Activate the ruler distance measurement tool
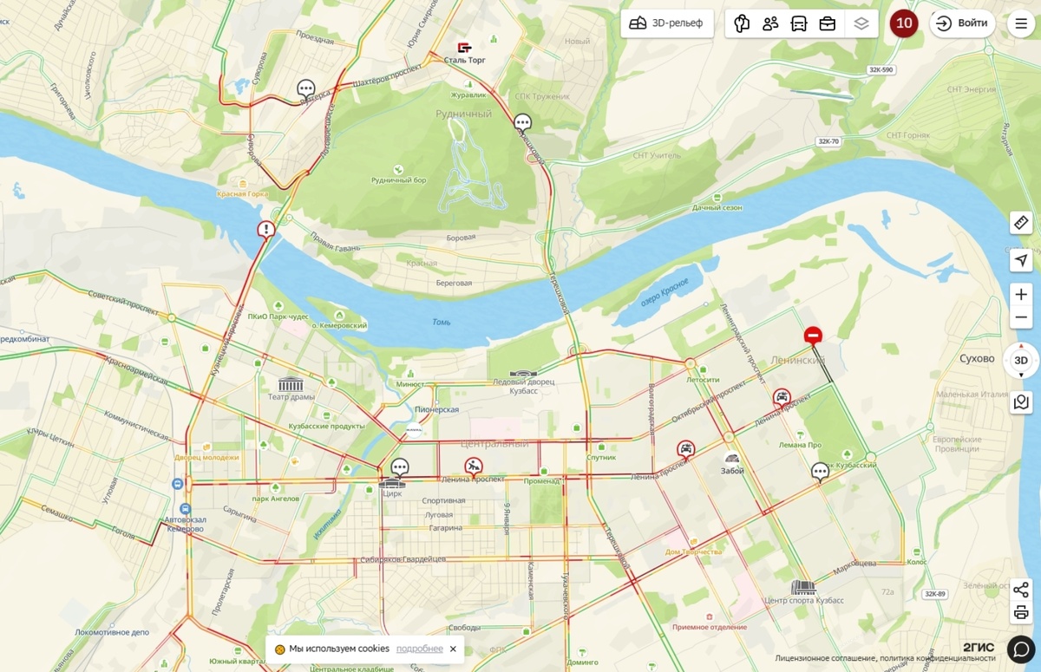Viewport: 1041px width, 672px height. pyautogui.click(x=1021, y=223)
